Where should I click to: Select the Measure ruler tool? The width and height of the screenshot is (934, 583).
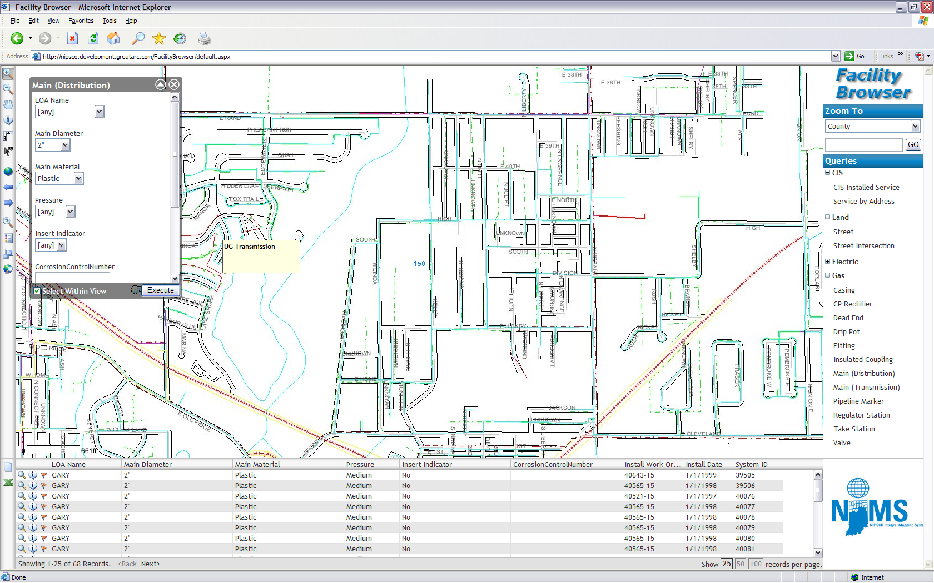pos(8,135)
